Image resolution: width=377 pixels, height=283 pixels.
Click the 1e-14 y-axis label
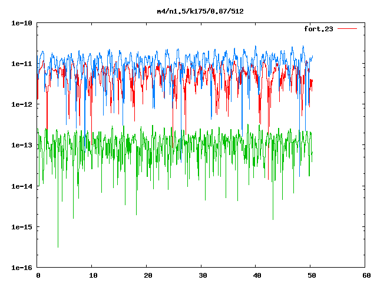pyautogui.click(x=22, y=186)
